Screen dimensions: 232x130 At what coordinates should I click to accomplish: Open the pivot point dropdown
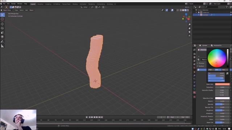click(93, 7)
